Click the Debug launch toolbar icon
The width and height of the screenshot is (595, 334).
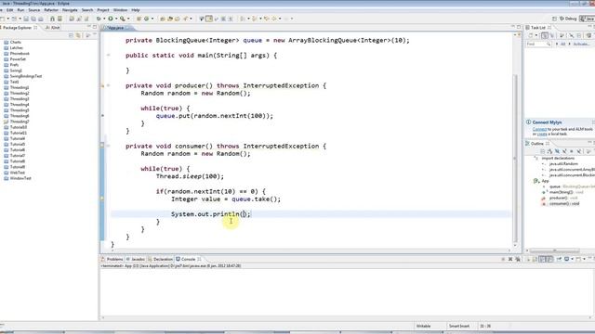(99, 19)
